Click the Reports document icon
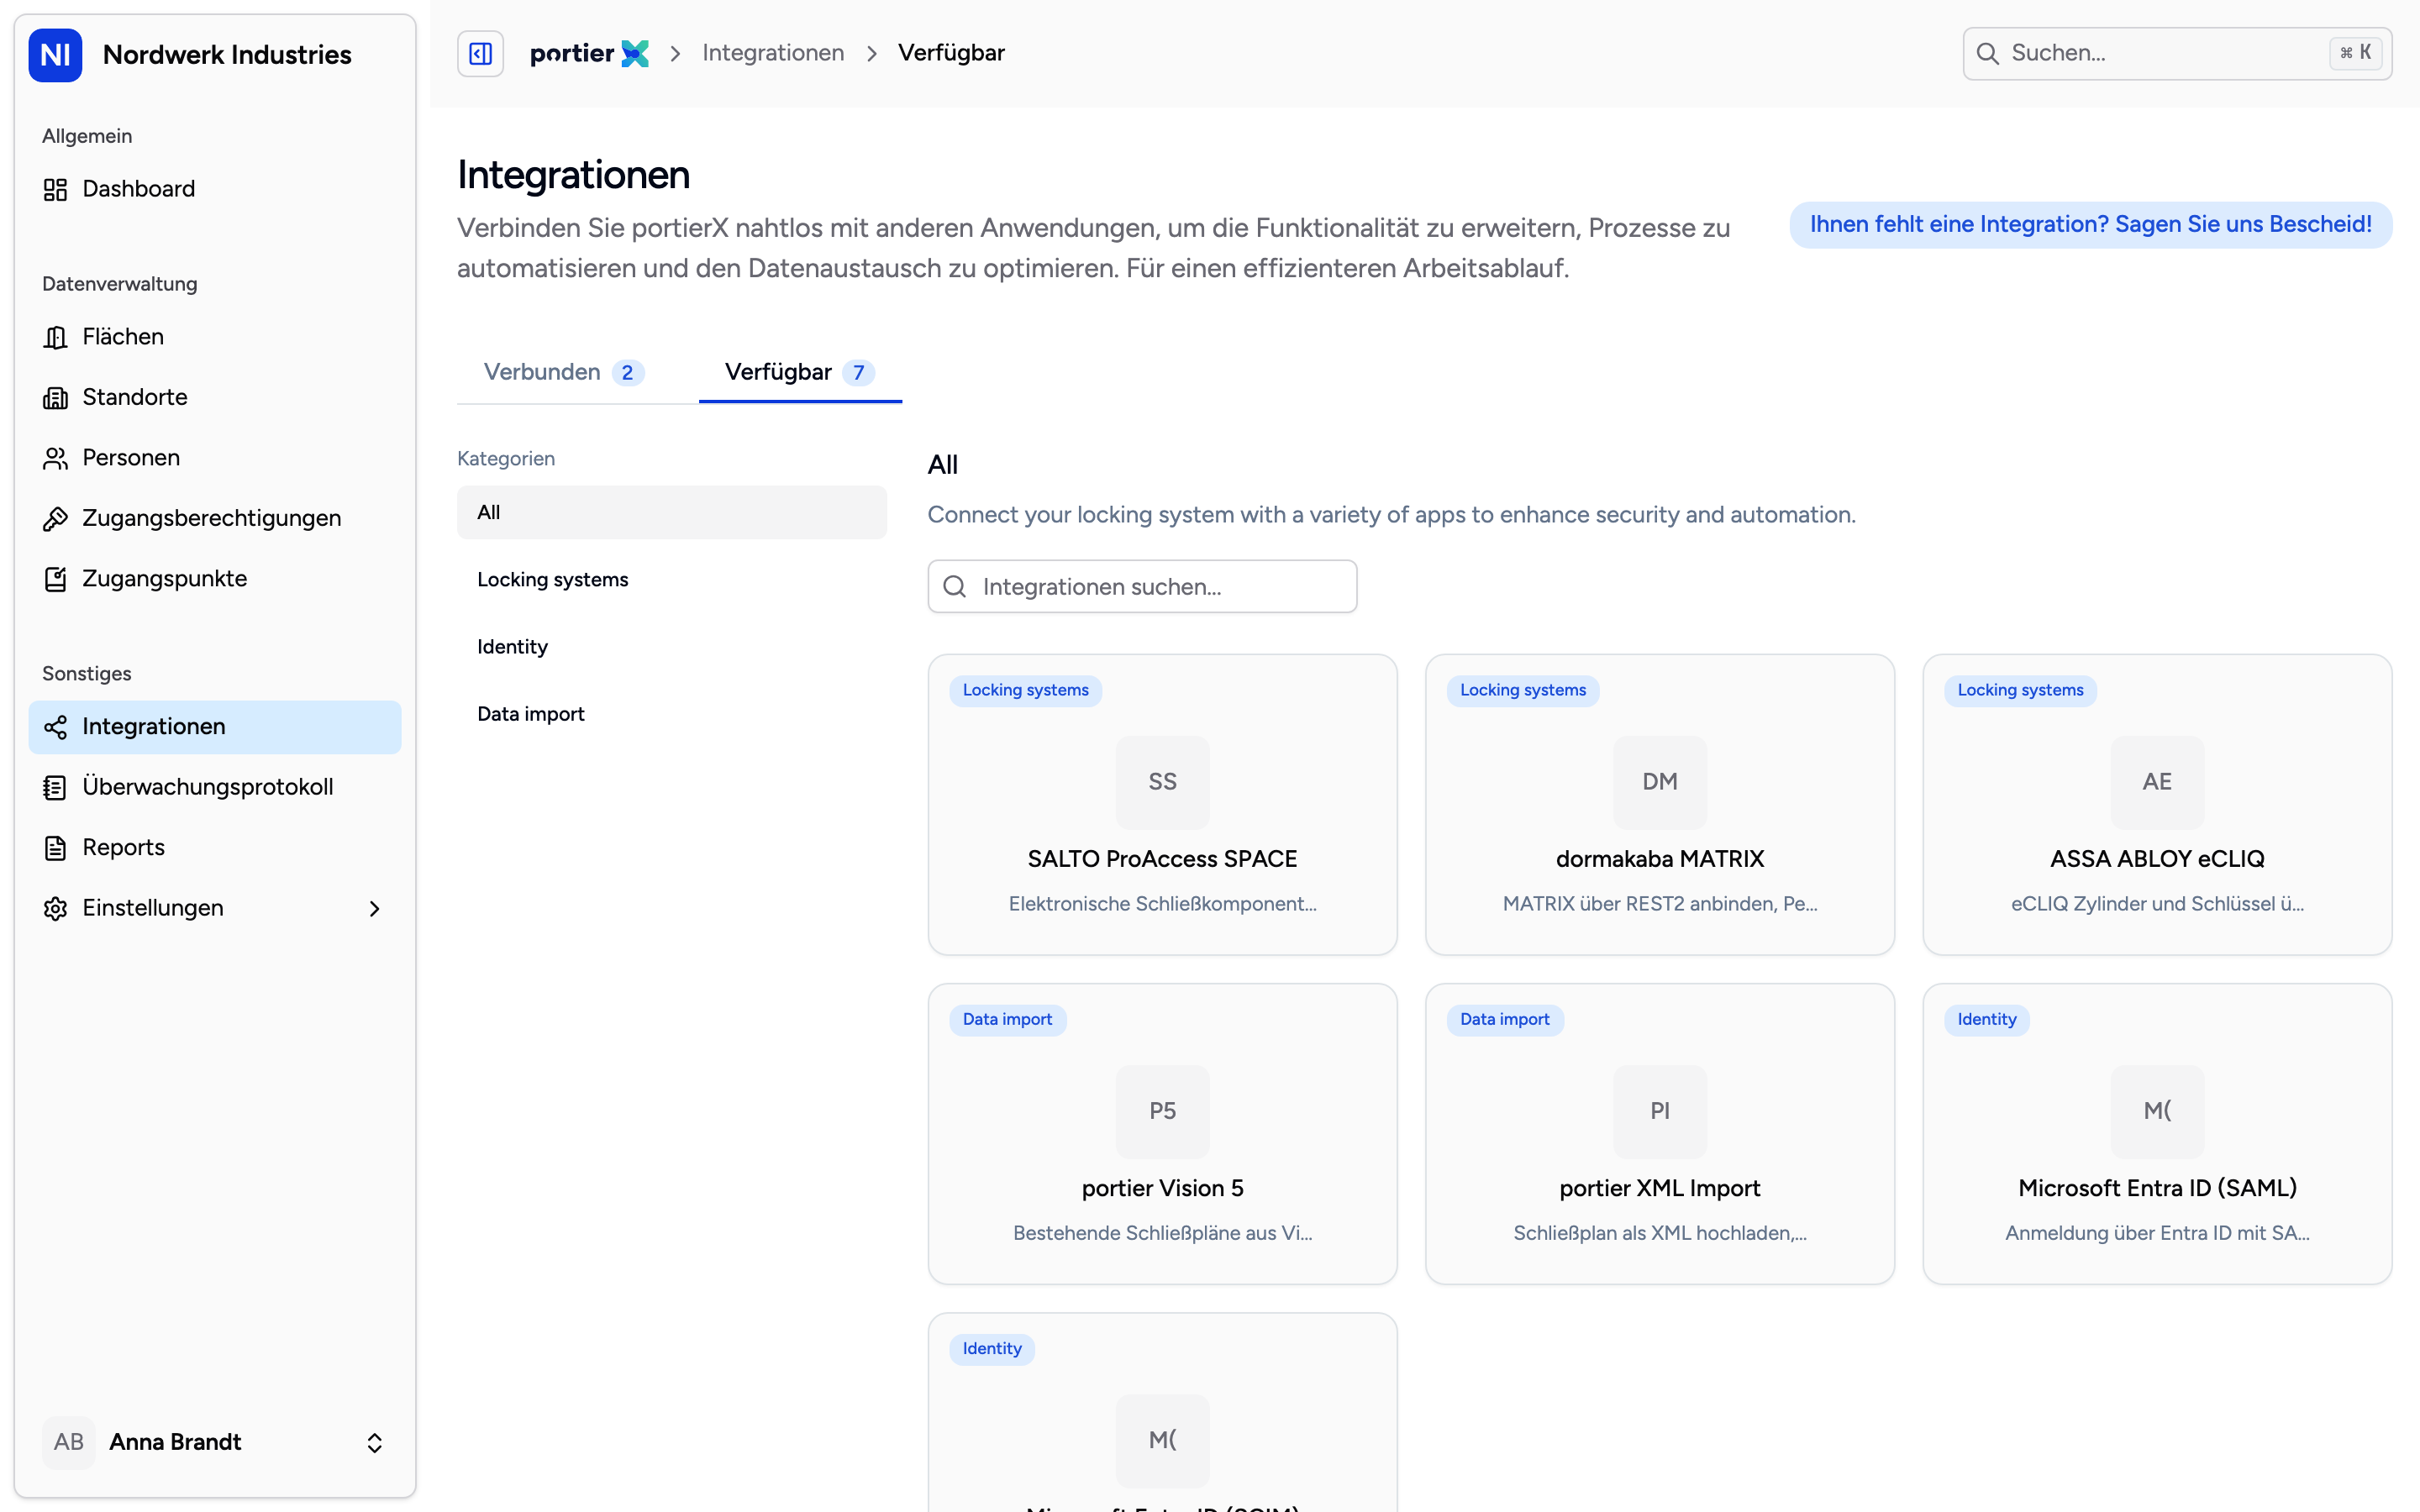The image size is (2420, 1512). (x=55, y=848)
